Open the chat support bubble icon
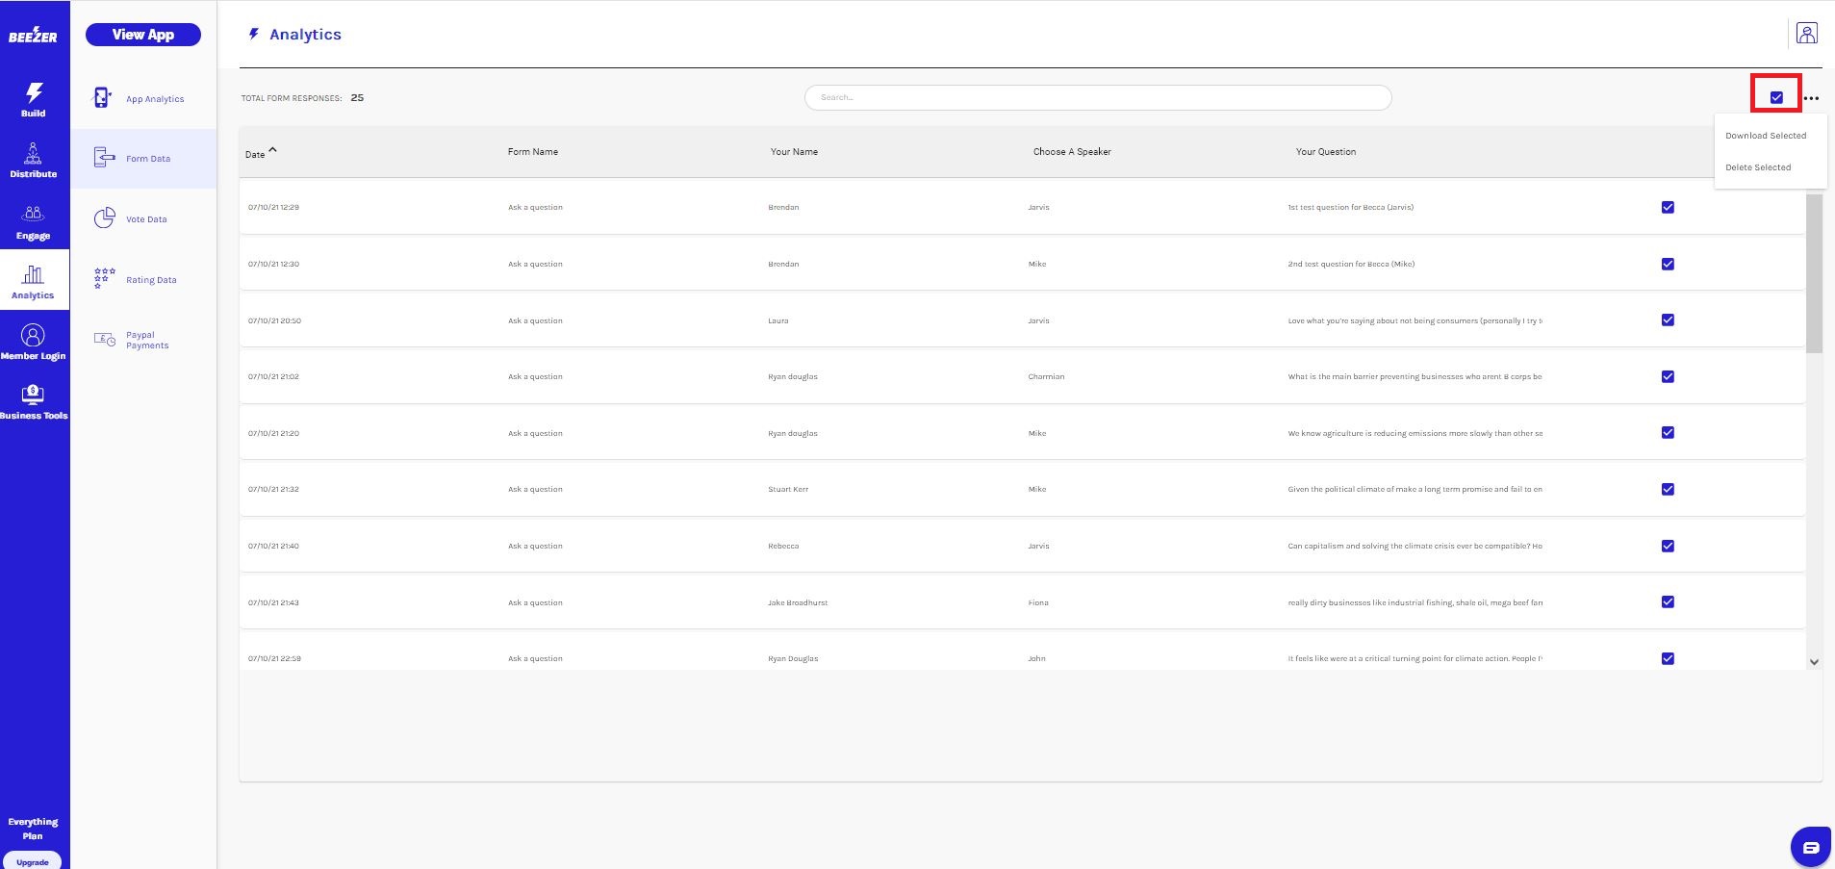1835x869 pixels. click(1810, 847)
